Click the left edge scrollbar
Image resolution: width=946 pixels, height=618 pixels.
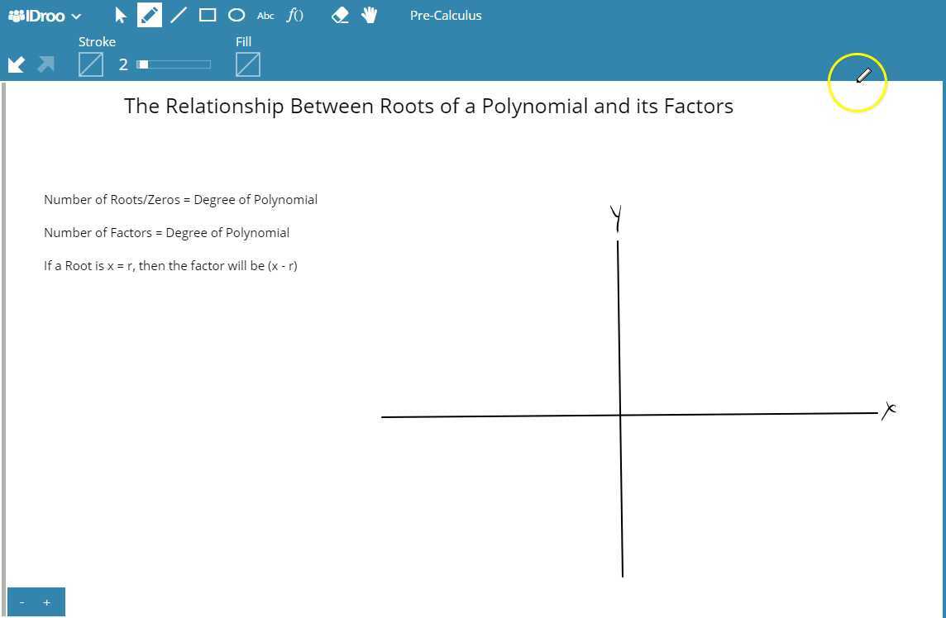tap(3, 330)
